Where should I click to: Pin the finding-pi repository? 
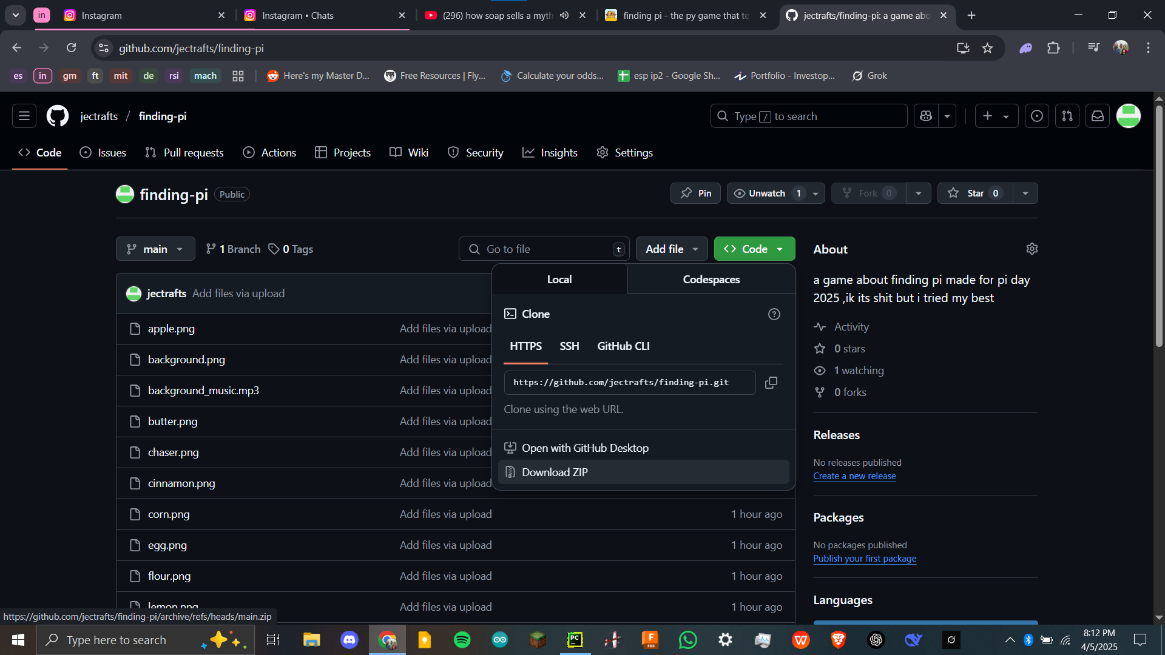[695, 193]
